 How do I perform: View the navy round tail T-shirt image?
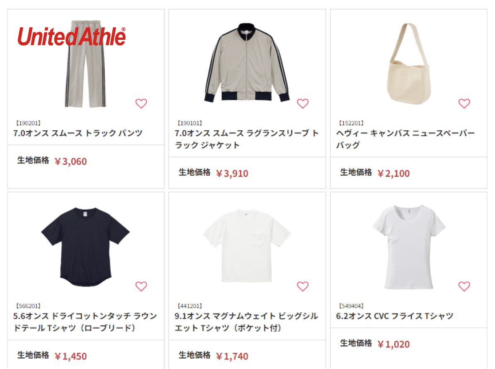click(x=85, y=247)
